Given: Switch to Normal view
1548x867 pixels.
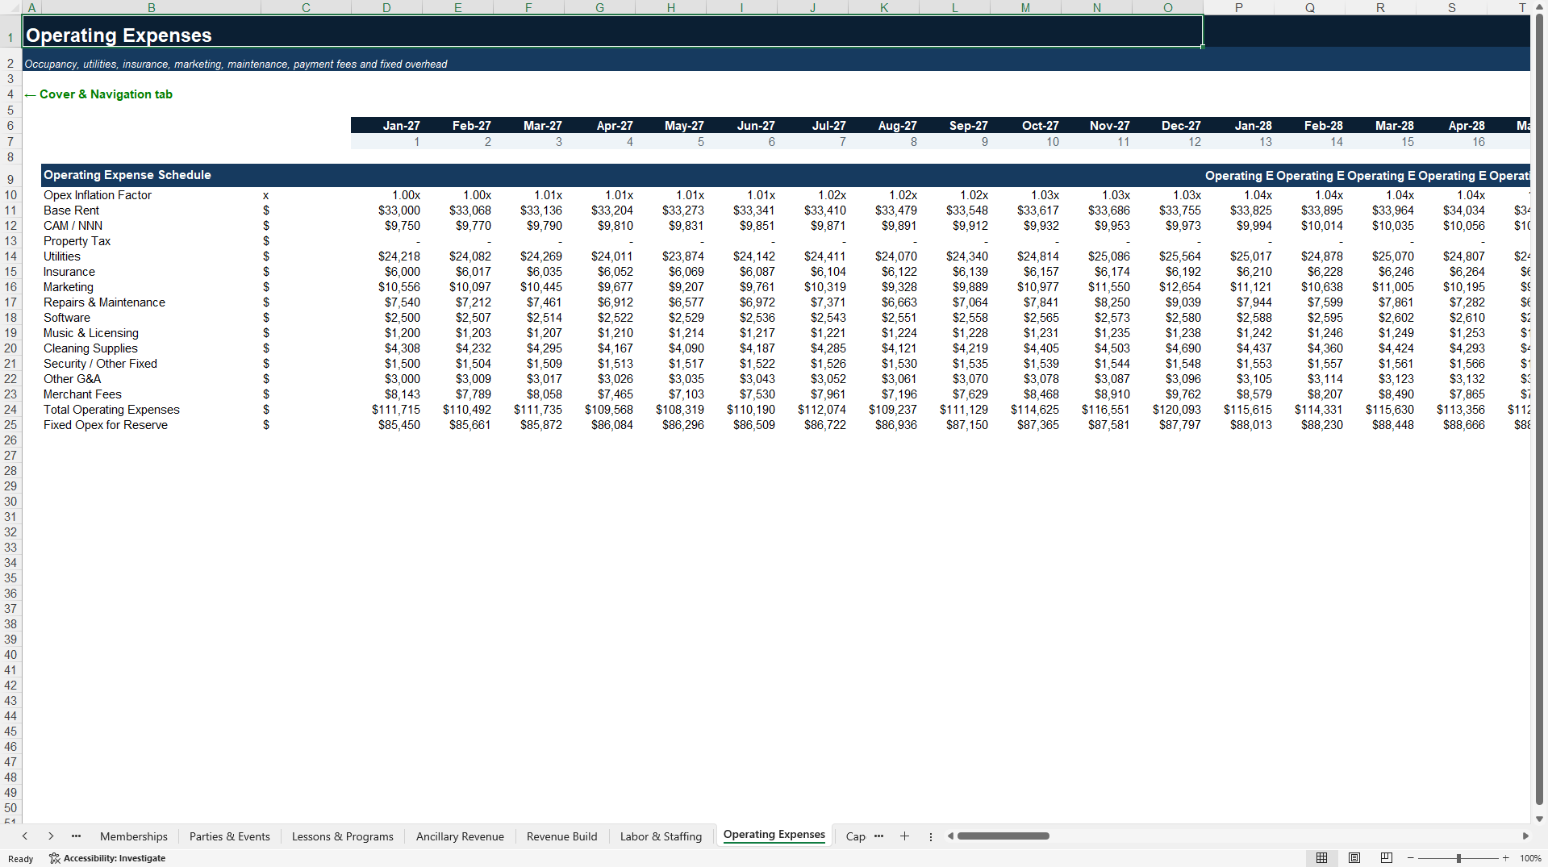Looking at the screenshot, I should [1321, 858].
